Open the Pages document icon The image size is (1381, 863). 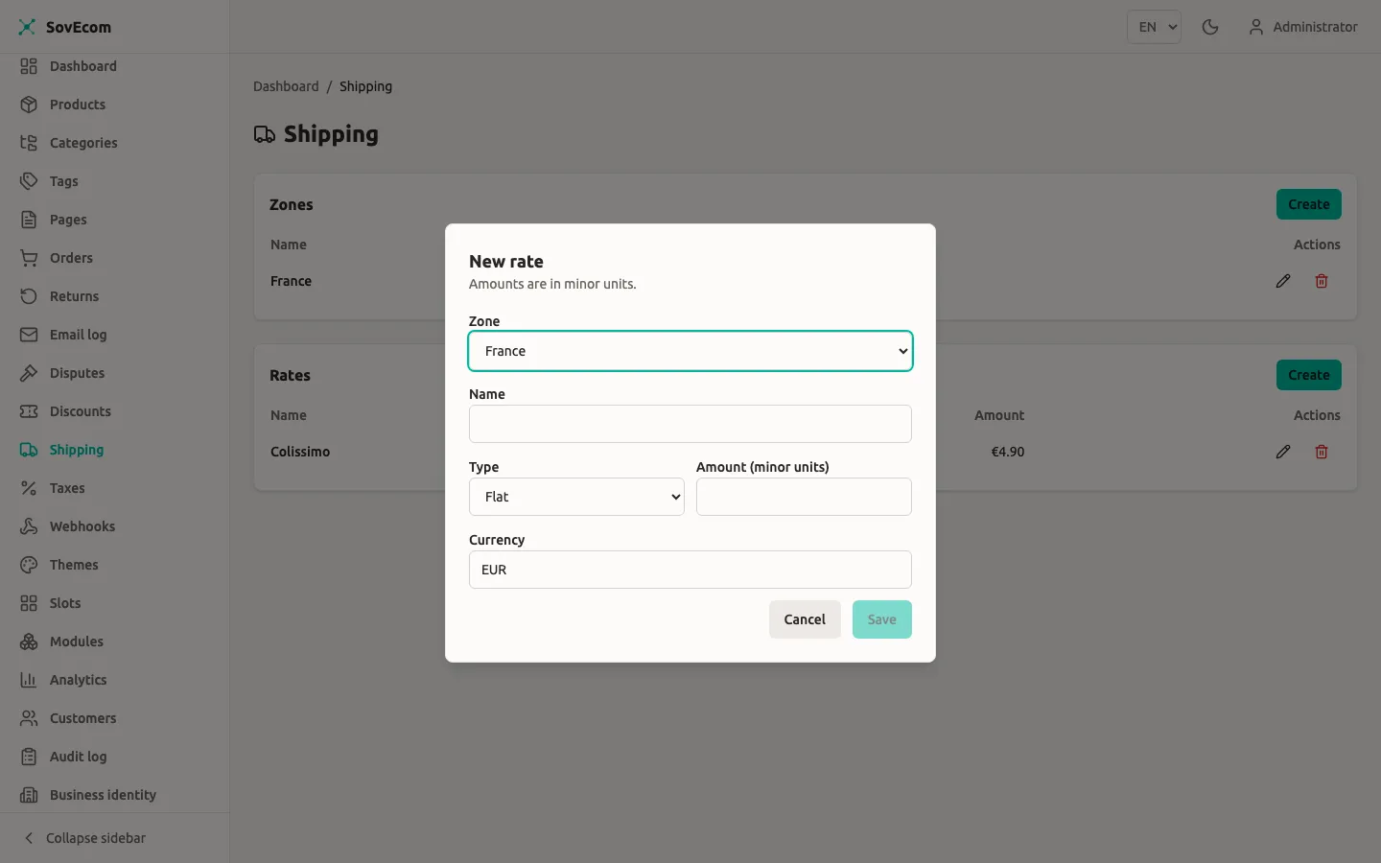(29, 220)
